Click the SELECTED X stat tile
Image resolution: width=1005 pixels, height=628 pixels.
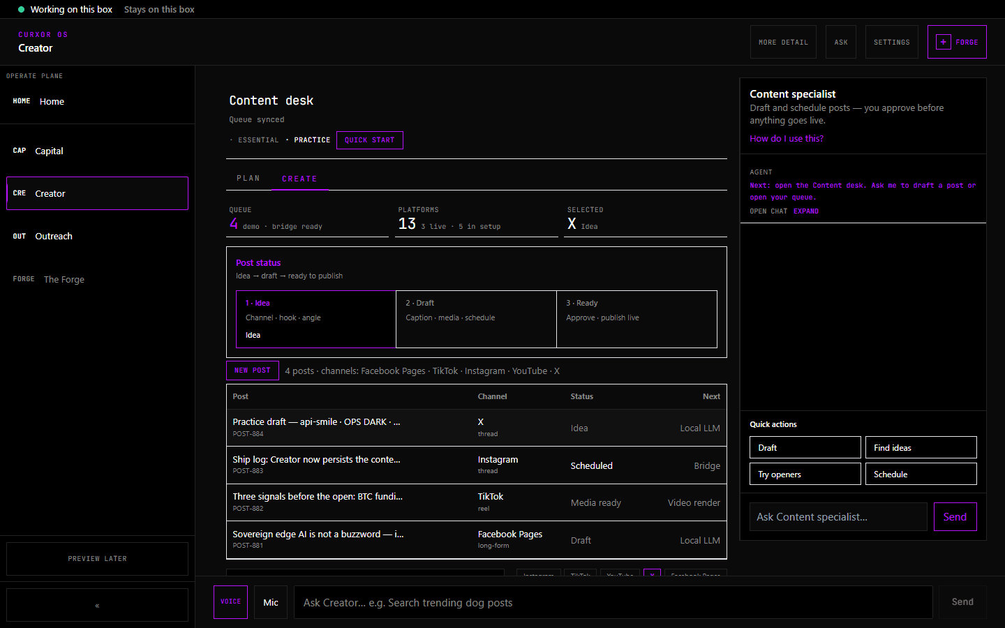click(646, 219)
